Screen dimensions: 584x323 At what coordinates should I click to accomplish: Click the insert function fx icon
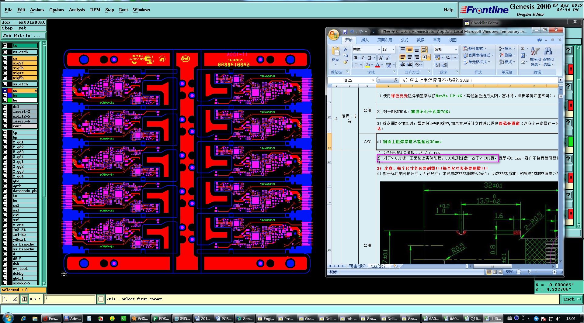tap(395, 80)
